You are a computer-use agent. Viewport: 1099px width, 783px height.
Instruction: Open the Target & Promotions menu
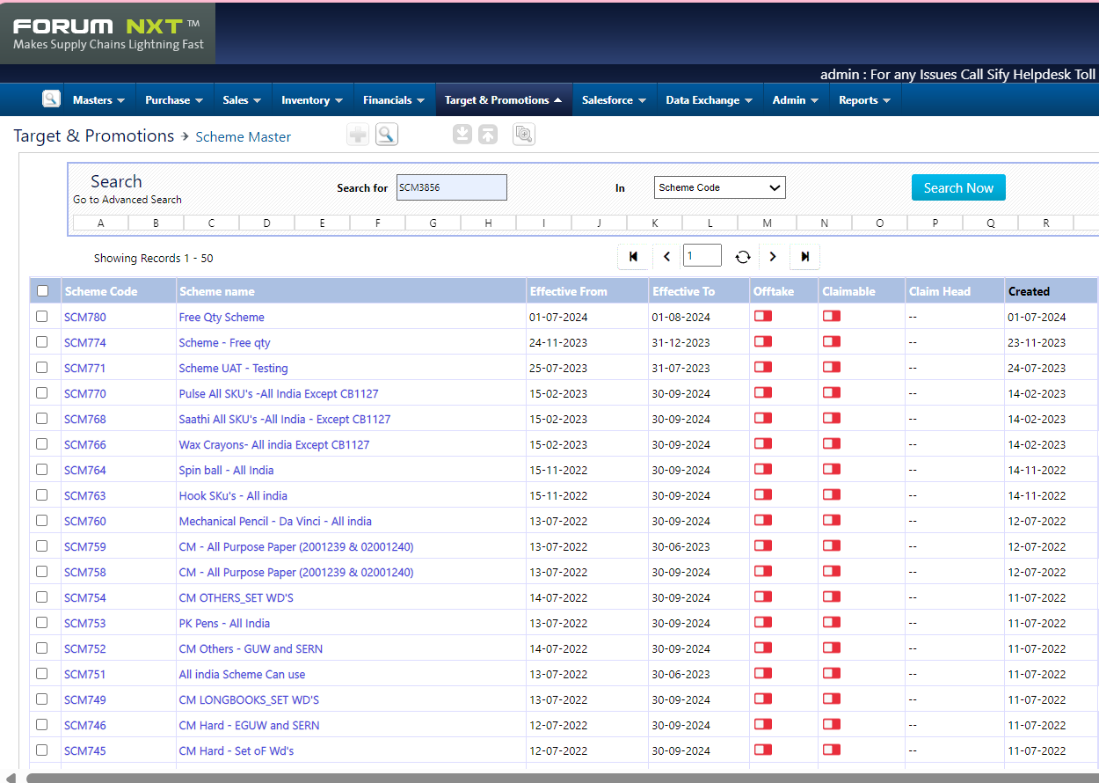(x=503, y=99)
